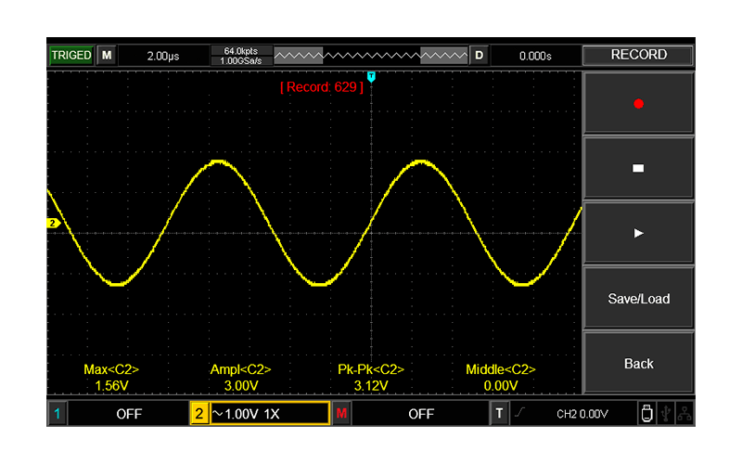Select the yellow channel 2 icon
Image resolution: width=742 pixels, height=464 pixels.
point(199,414)
